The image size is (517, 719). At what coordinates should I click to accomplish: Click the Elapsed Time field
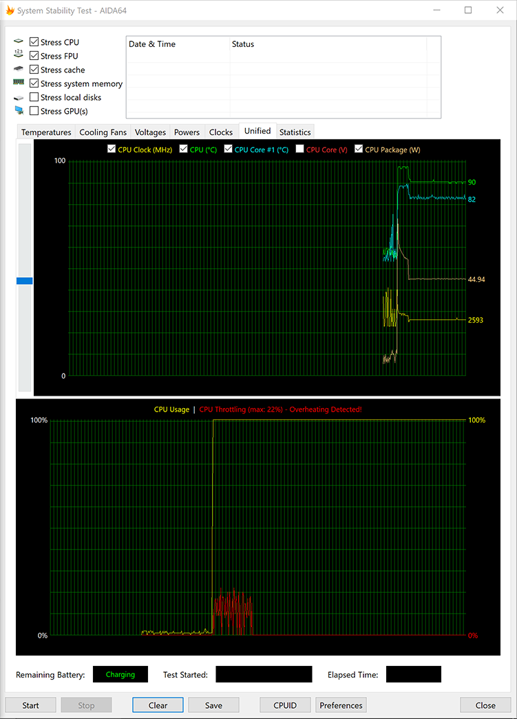414,674
